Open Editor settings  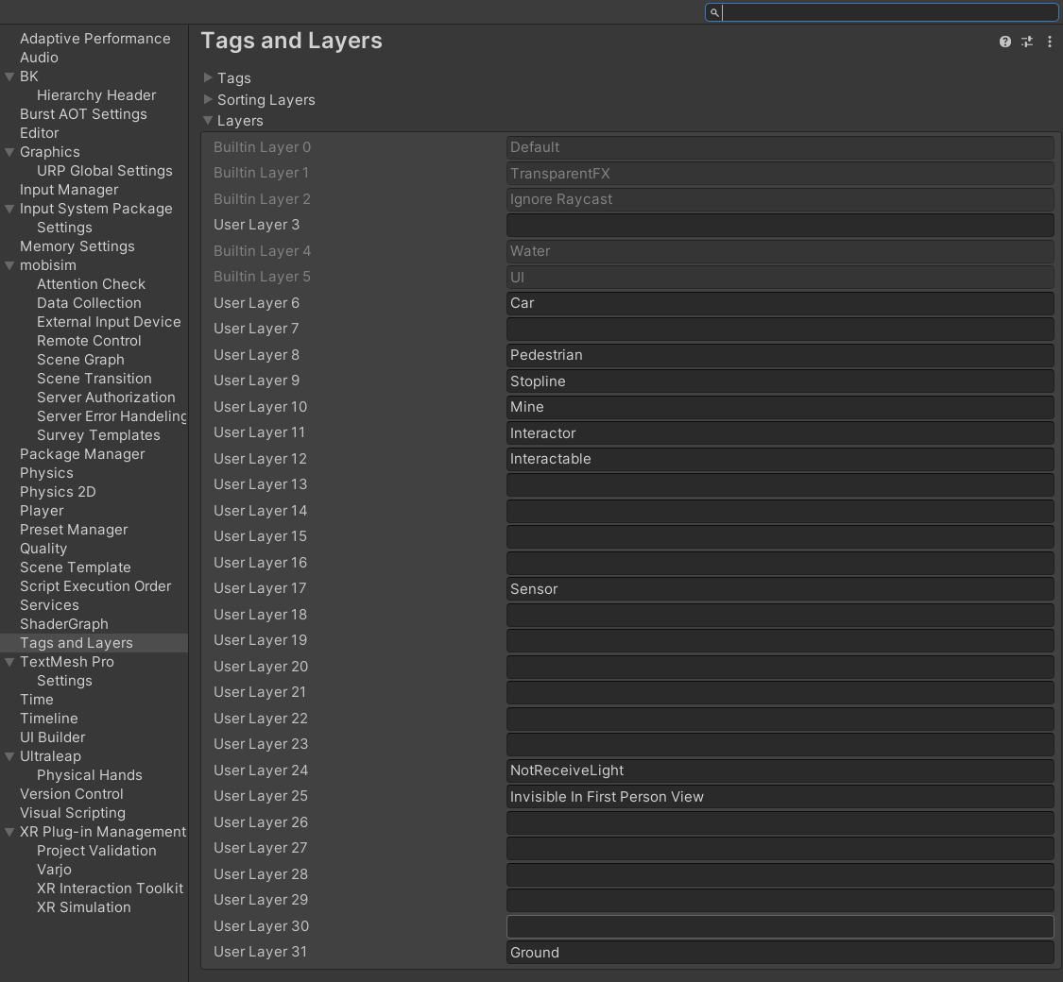pyautogui.click(x=40, y=133)
